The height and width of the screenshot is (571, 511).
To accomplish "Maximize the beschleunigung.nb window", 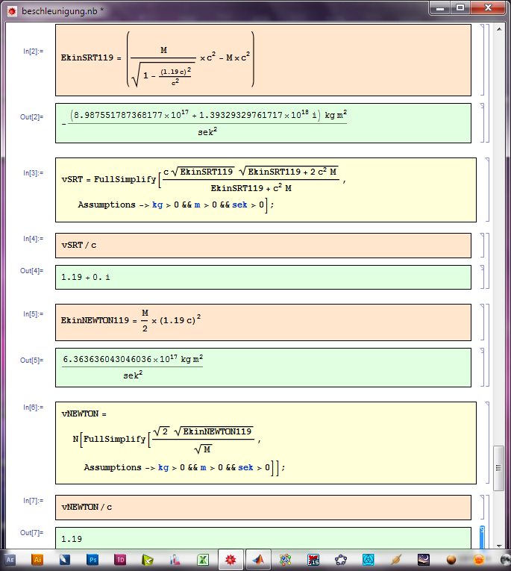I will pyautogui.click(x=460, y=7).
